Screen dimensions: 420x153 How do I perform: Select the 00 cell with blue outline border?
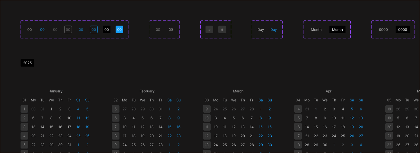pyautogui.click(x=94, y=30)
